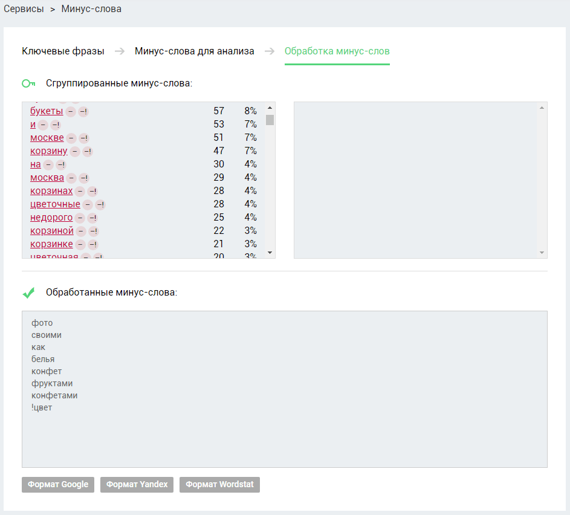This screenshot has width=570, height=515.
Task: Click the '-!' icon beside недорого
Action: (x=92, y=218)
